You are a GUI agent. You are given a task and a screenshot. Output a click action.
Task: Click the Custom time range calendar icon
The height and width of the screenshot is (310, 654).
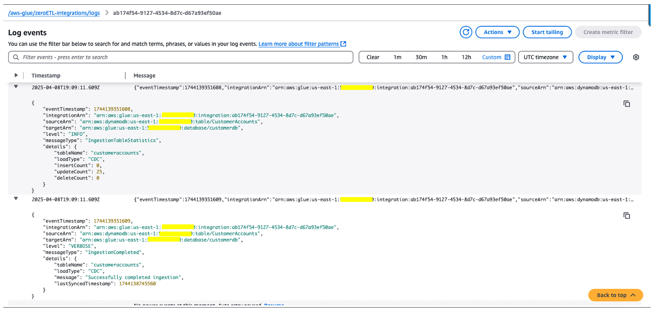click(x=507, y=57)
